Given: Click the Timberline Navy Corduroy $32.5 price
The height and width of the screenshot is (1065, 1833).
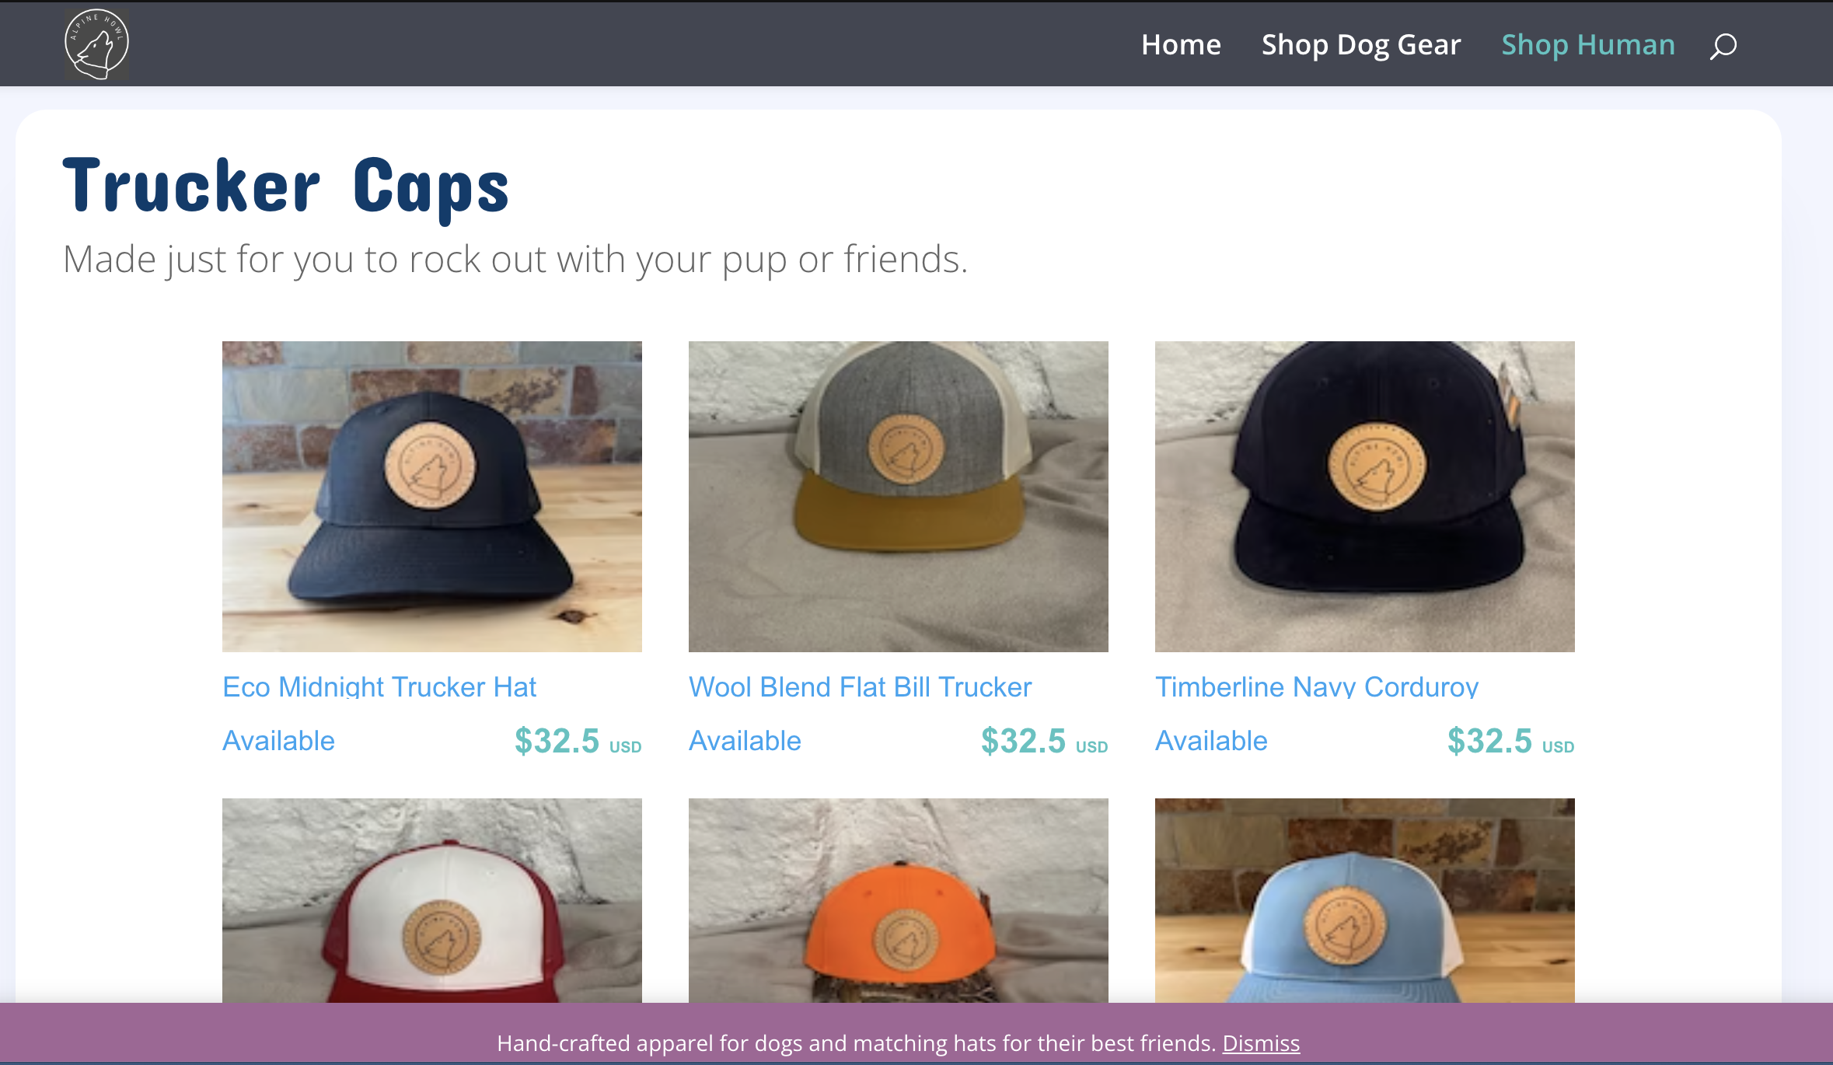Looking at the screenshot, I should [x=1510, y=741].
